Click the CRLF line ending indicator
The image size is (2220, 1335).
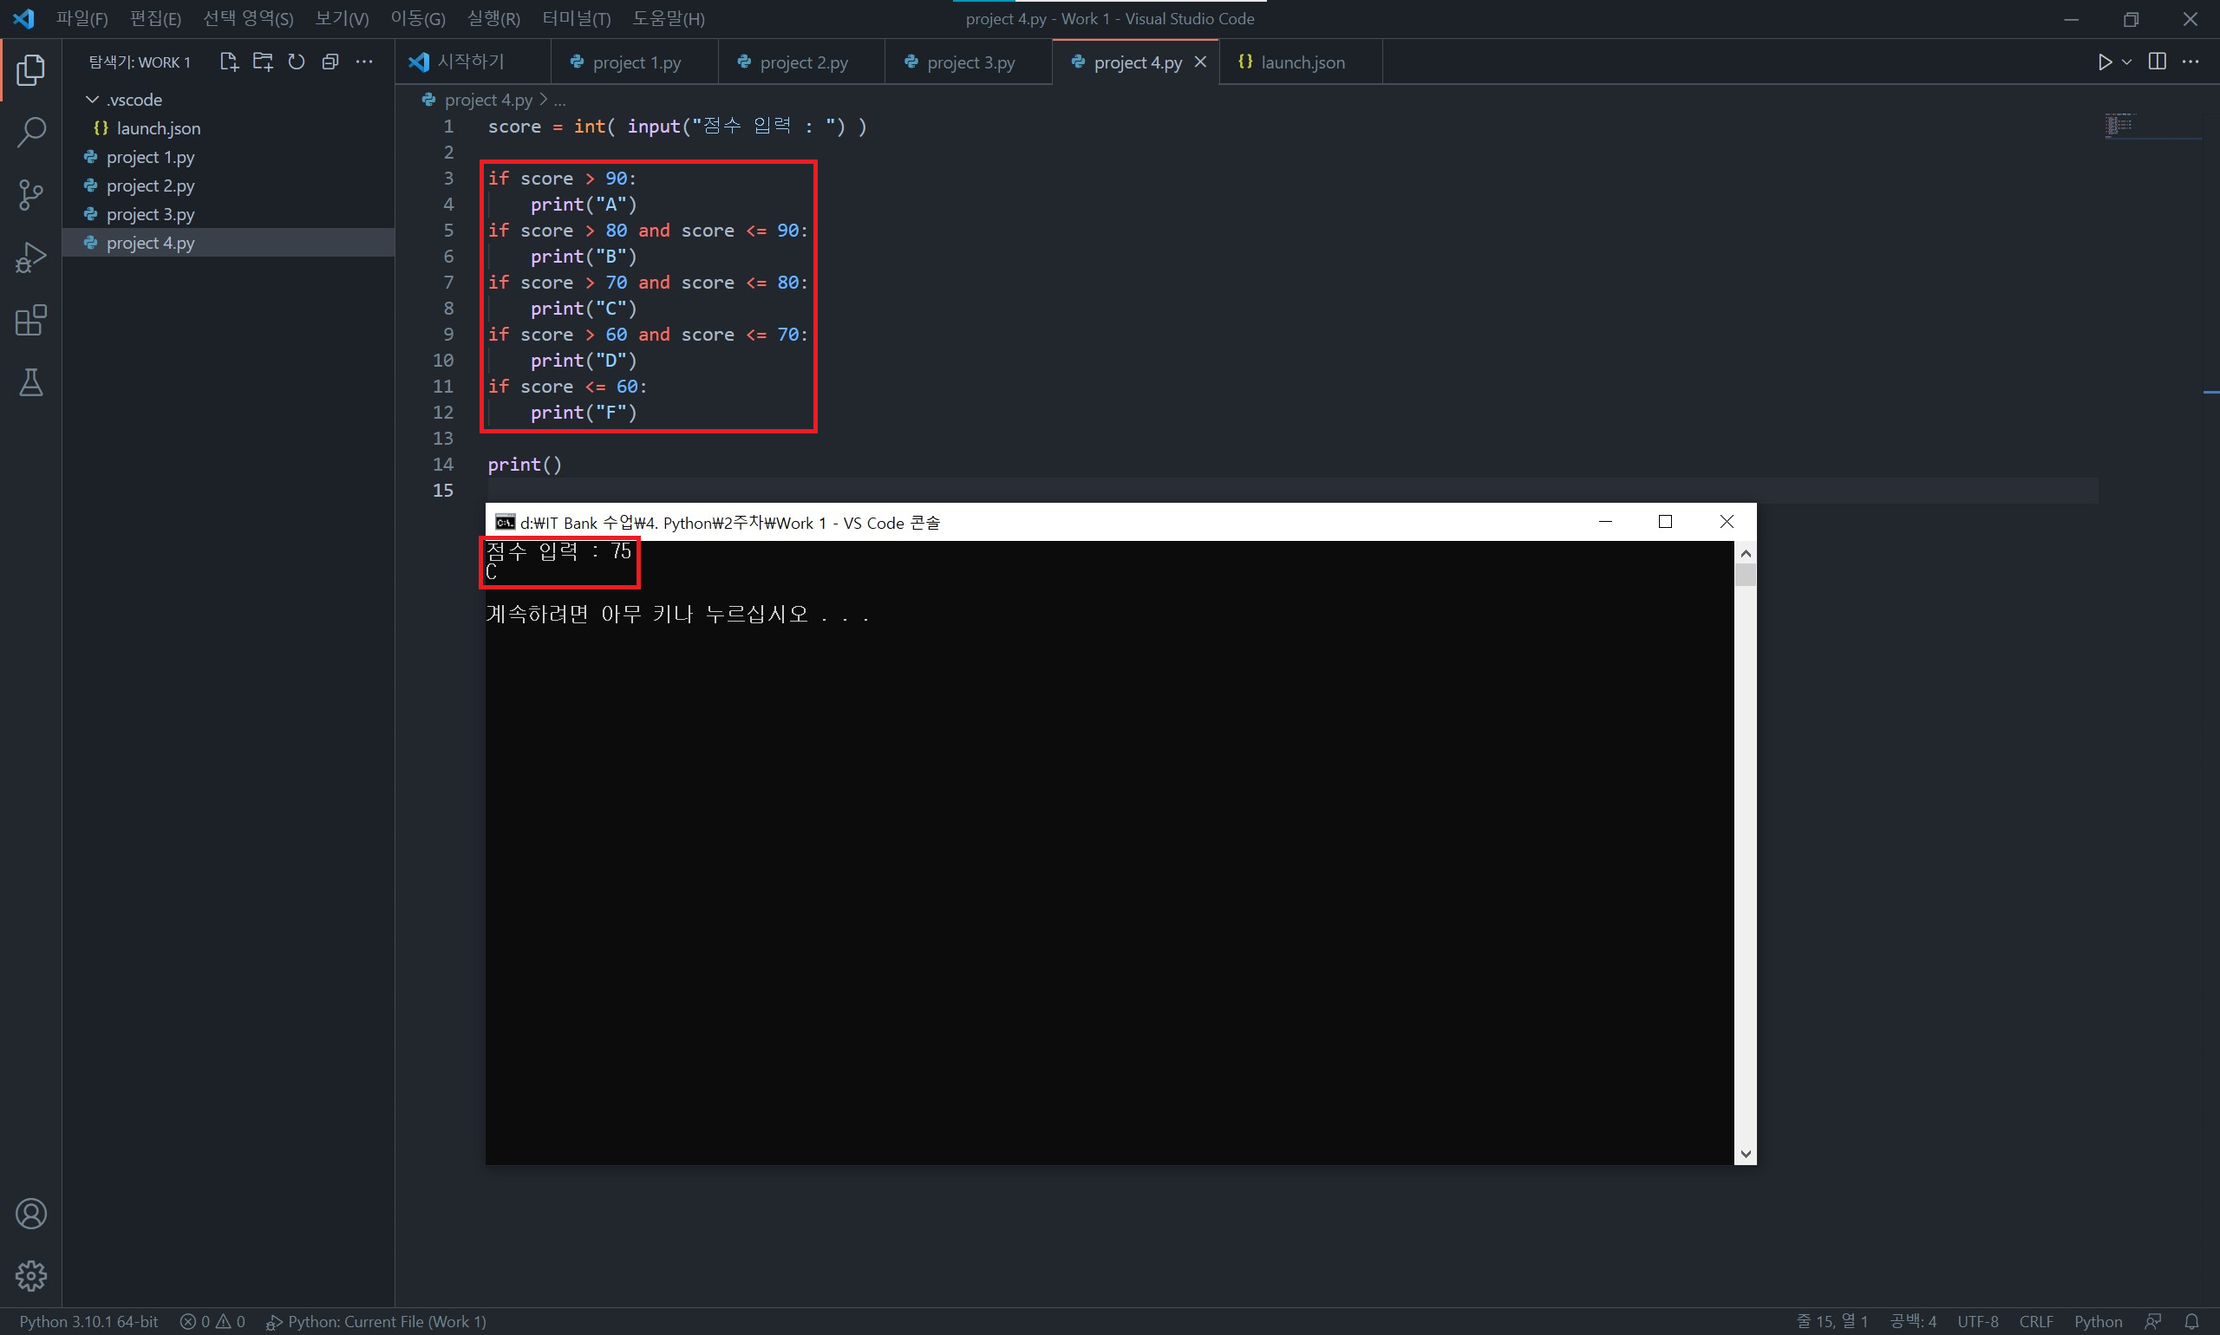click(x=2035, y=1321)
